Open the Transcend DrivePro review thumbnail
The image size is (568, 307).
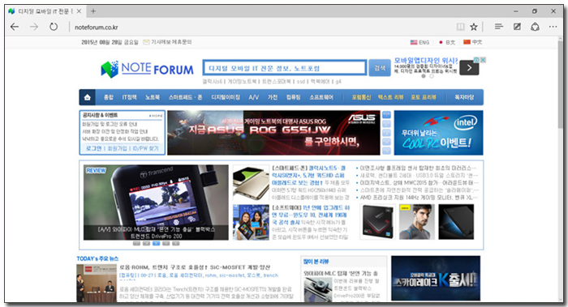156,203
